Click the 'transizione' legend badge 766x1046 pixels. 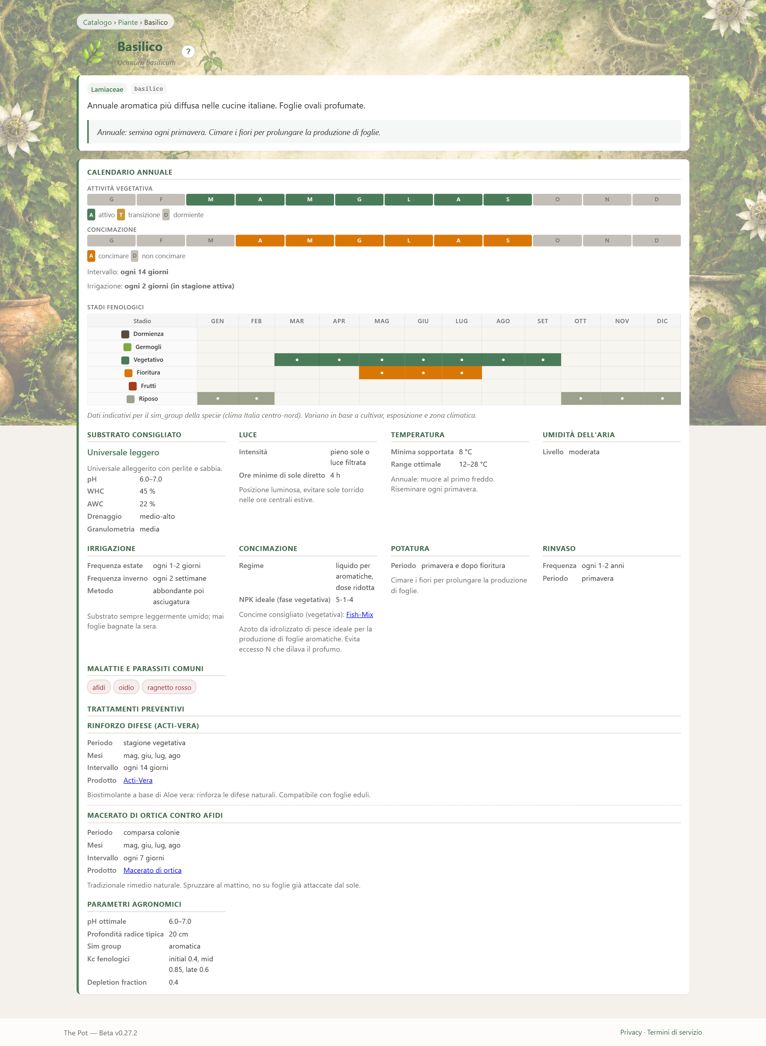[121, 214]
